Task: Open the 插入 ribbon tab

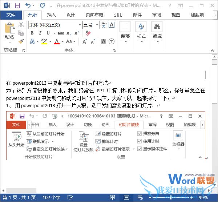Action: (x=52, y=15)
